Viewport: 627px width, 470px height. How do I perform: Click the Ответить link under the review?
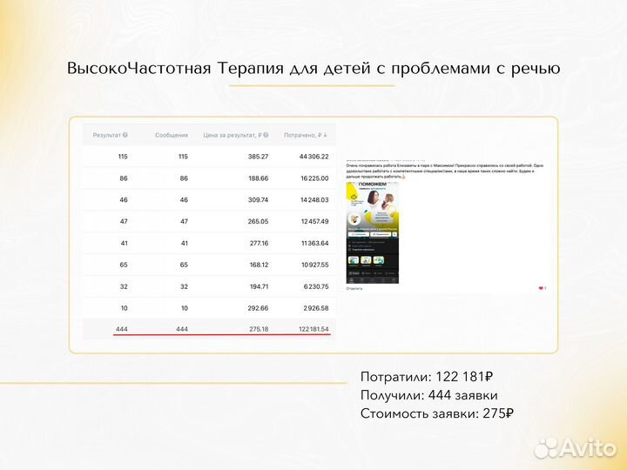click(354, 288)
